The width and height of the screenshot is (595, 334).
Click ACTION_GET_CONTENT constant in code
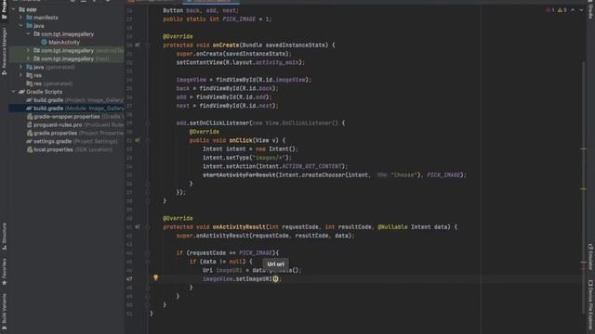pyautogui.click(x=312, y=166)
